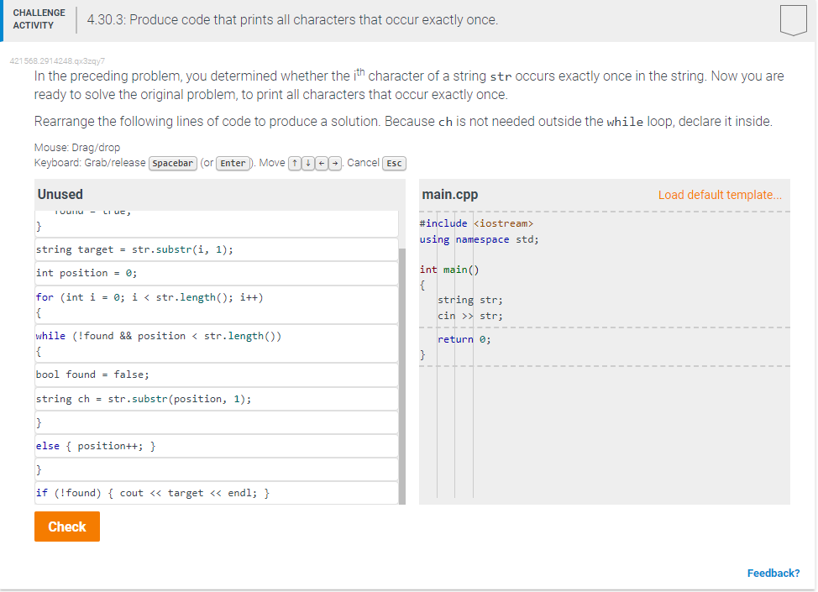The height and width of the screenshot is (592, 818).
Task: Click the right arrow move key
Action: 334,162
